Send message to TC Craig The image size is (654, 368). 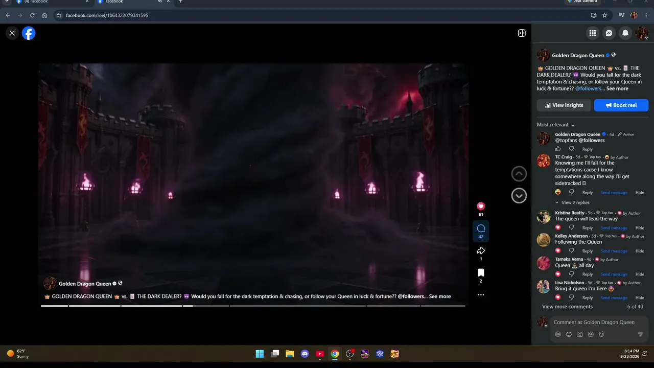[x=614, y=193]
